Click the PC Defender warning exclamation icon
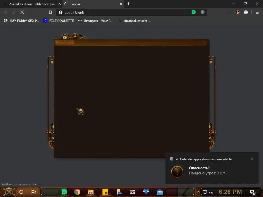Screen dimensions: 263x197 [177, 172]
